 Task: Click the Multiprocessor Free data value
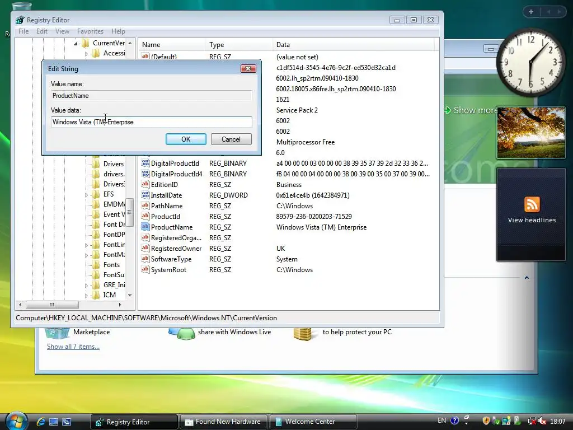pyautogui.click(x=305, y=142)
